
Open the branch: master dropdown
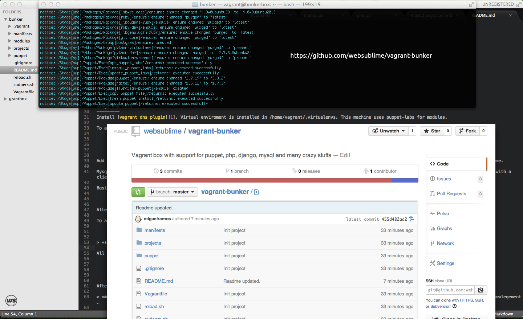click(172, 192)
